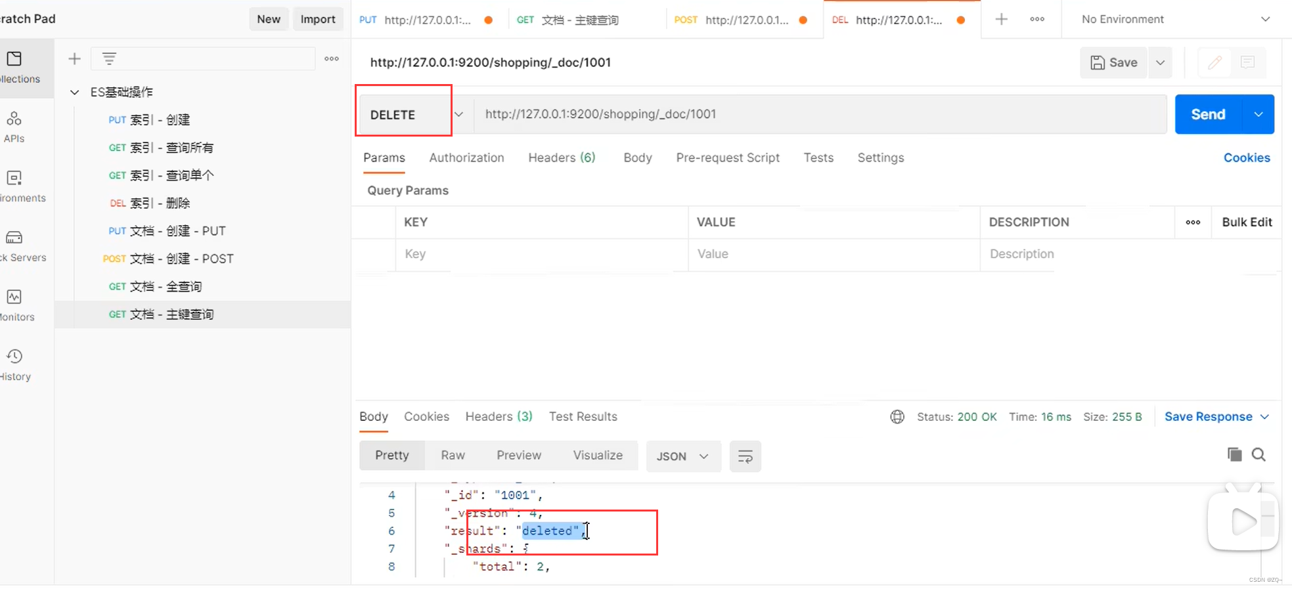
Task: Open the APIs sidebar section
Action: pos(14,127)
